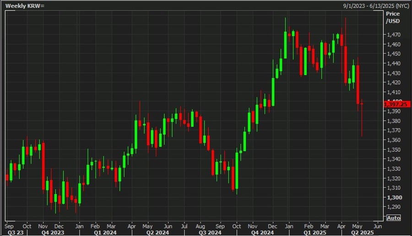Viewport: 412px width, 236px height.
Task: Select the first candlestick at chart's left edge
Action: click(x=7, y=178)
